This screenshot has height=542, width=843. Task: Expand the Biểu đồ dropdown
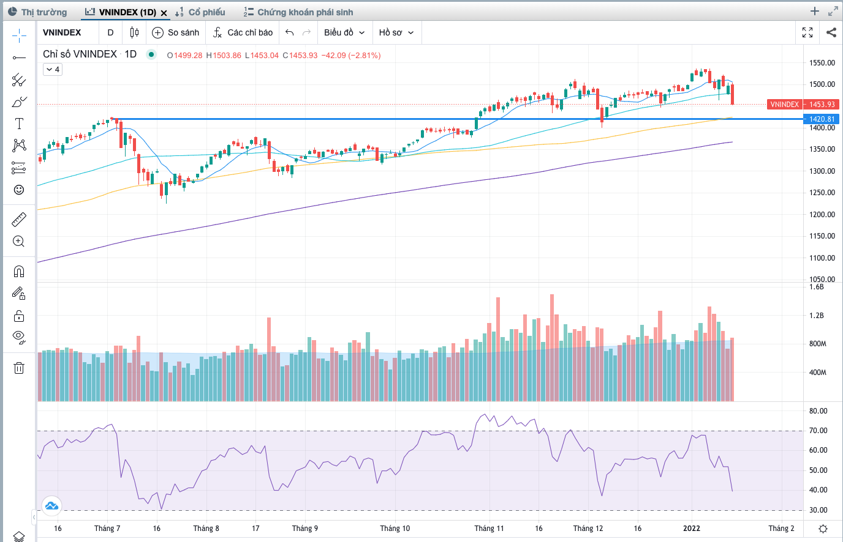pyautogui.click(x=344, y=32)
